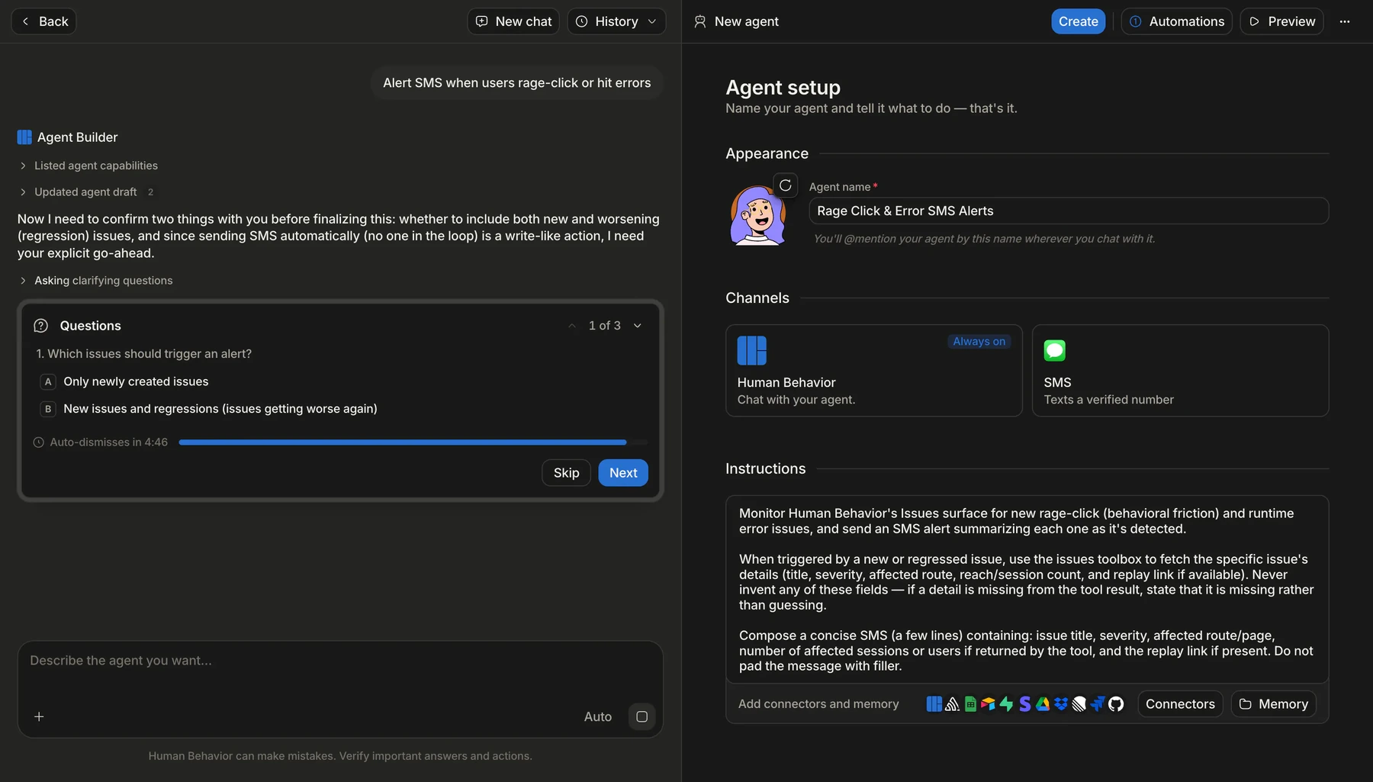The image size is (1373, 782).
Task: Start a New chat
Action: (513, 21)
